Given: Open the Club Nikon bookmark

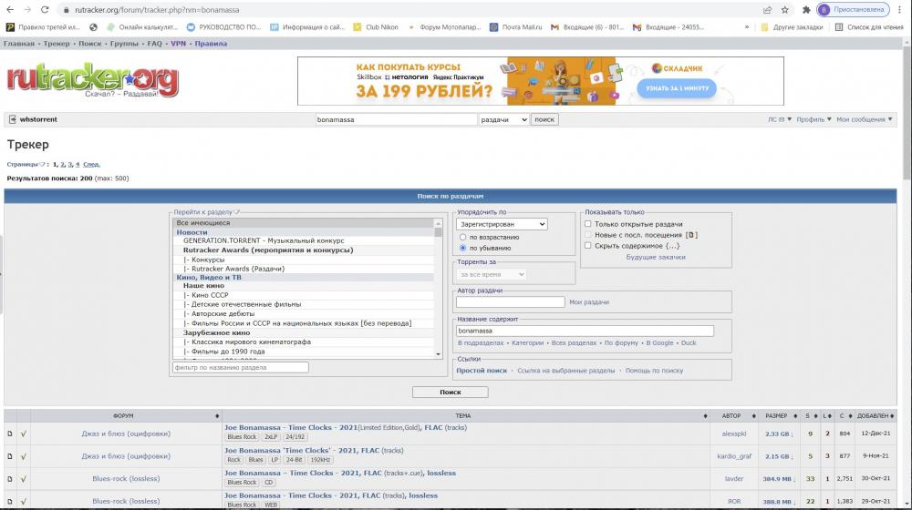Looking at the screenshot, I should [376, 26].
